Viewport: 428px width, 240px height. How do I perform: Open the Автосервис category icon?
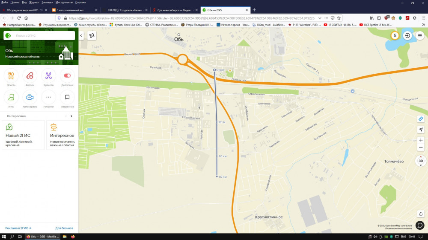[x=30, y=97]
